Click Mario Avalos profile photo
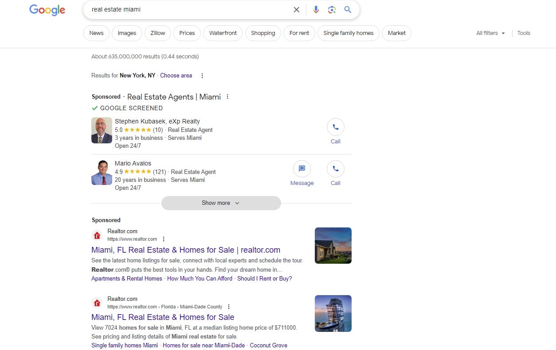Screen dimensions: 556x350 (102, 172)
